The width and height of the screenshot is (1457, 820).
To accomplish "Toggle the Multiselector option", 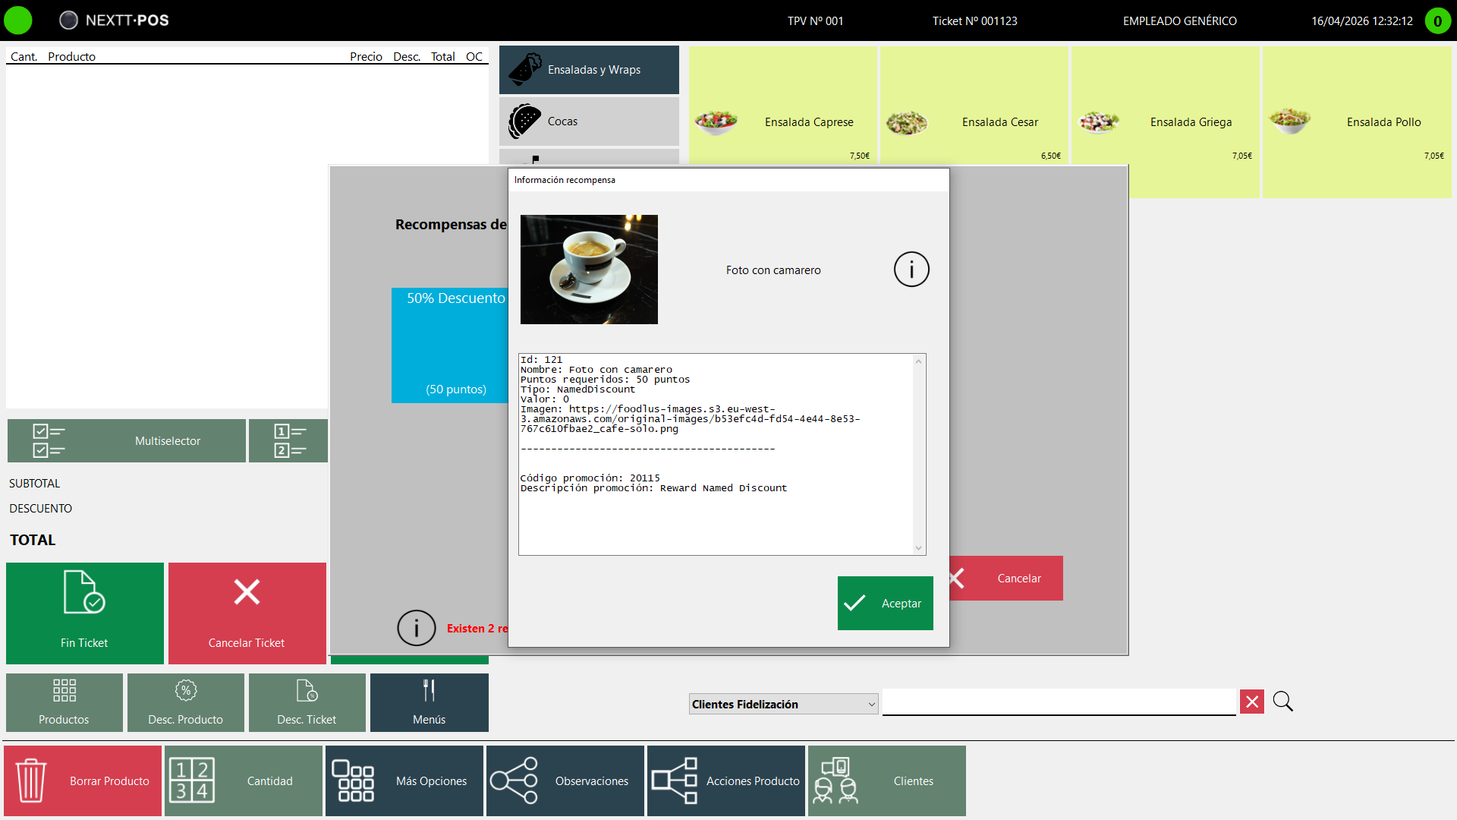I will point(127,440).
